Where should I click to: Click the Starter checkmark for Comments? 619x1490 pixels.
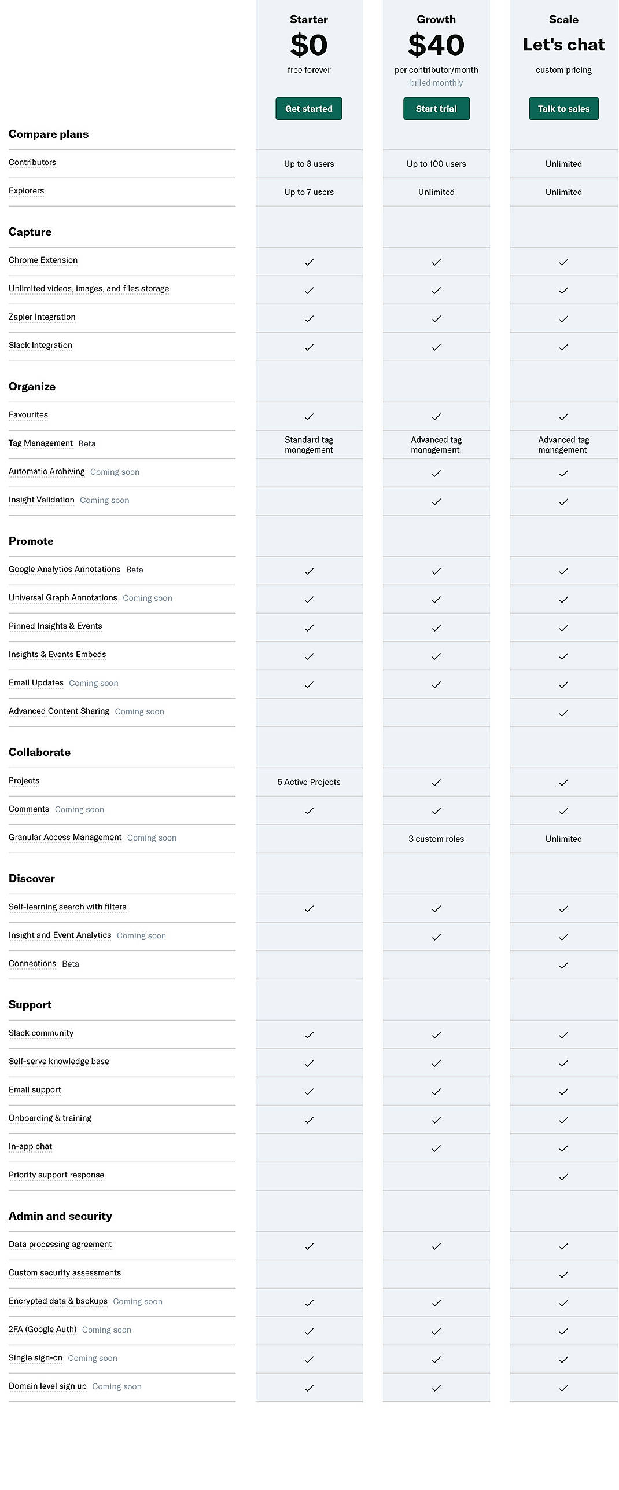pyautogui.click(x=308, y=810)
